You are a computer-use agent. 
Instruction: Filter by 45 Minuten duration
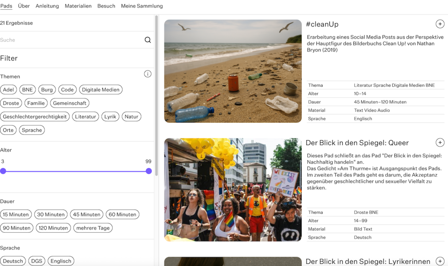[86, 215]
